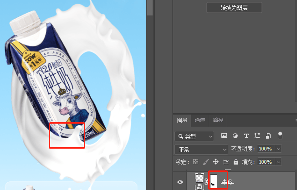Lock transparent pixels checkerboard icon
Screen dimensions: 297x190
point(195,162)
